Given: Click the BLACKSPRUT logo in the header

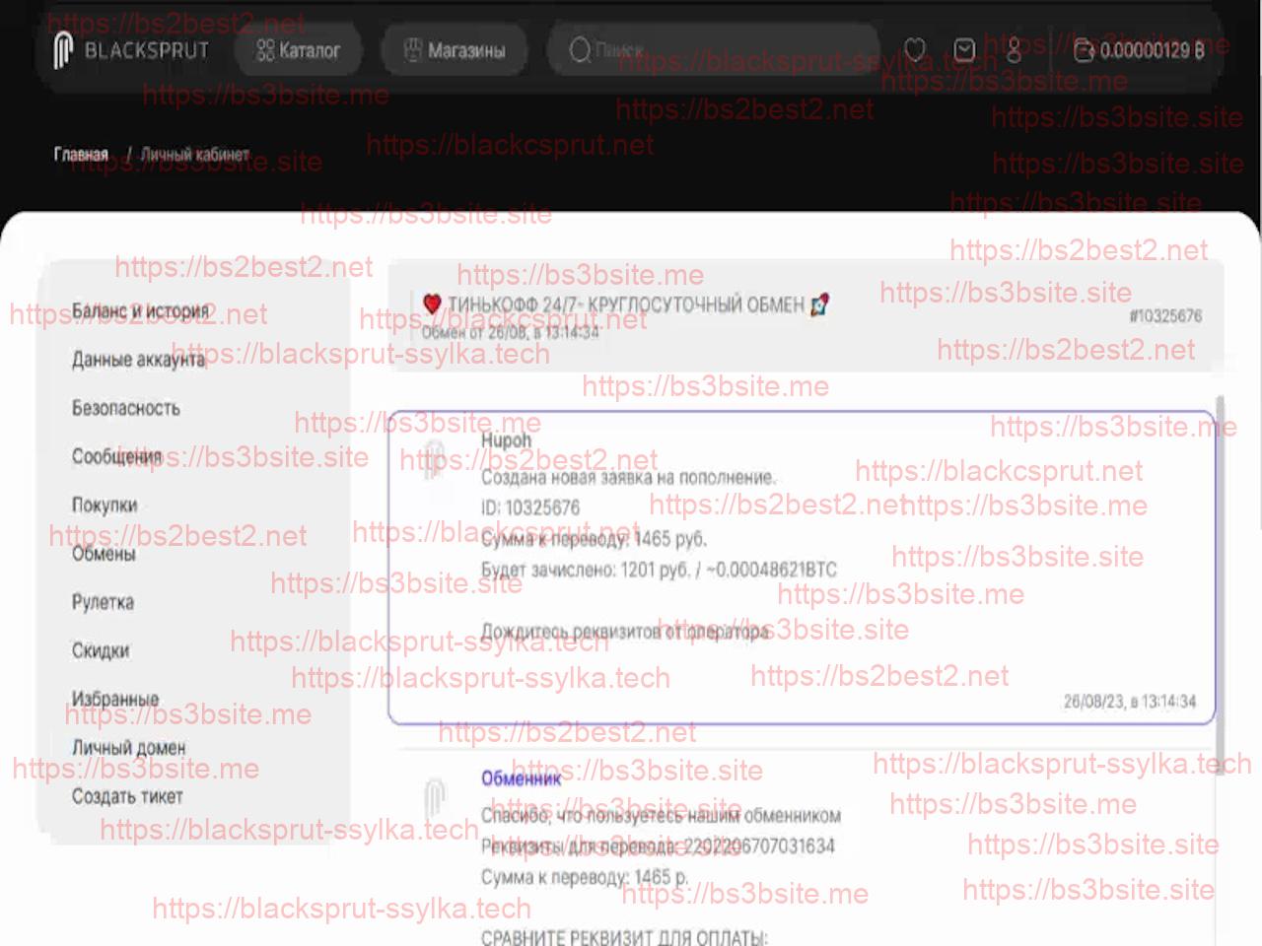Looking at the screenshot, I should tap(131, 49).
